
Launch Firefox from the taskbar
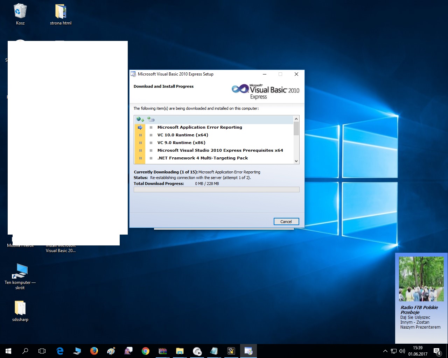pos(94,351)
